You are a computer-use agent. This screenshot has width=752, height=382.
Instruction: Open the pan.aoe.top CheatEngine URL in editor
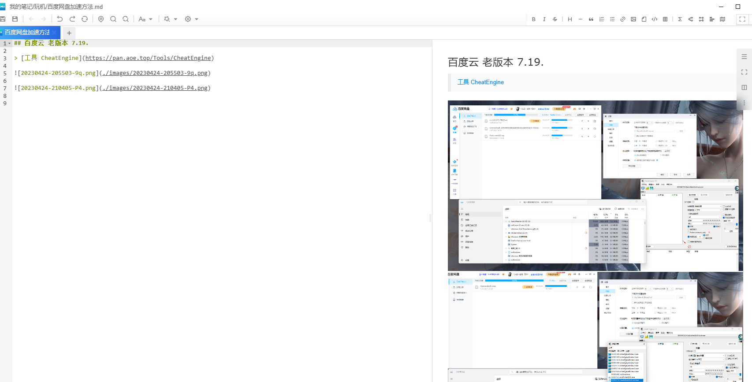click(148, 58)
